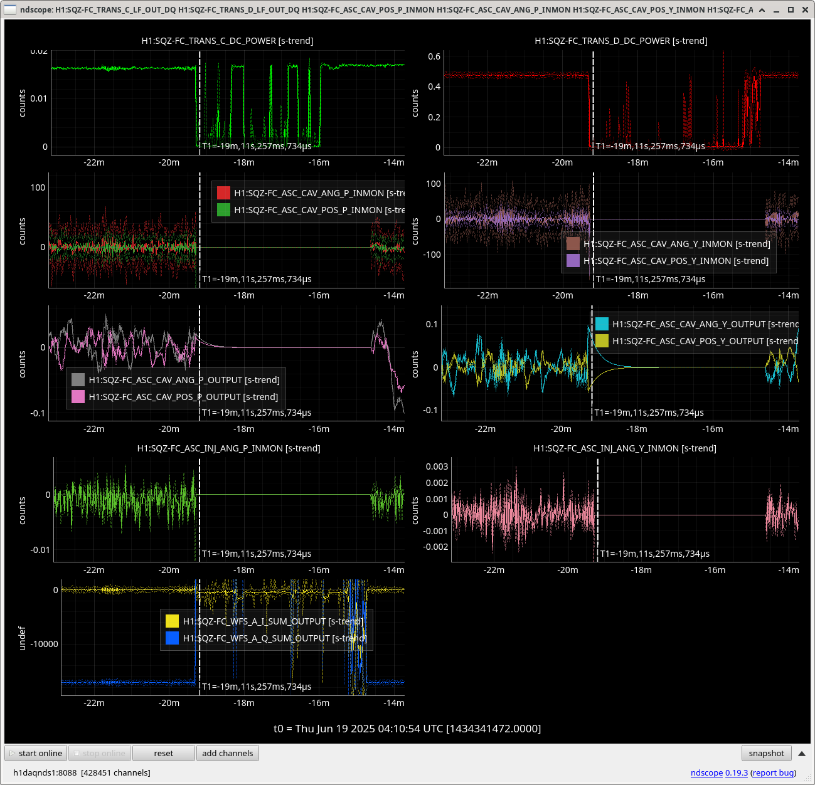Click the CAV_ANG_Y_INMON legend label
This screenshot has width=815, height=785.
click(x=677, y=244)
